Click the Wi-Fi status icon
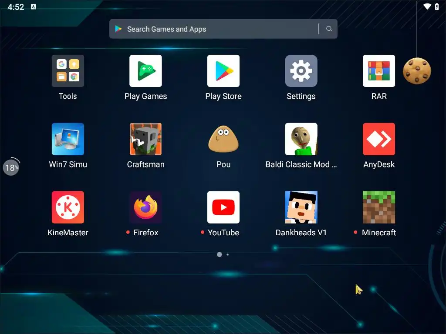Viewport: 446px width, 334px height. 427,7
